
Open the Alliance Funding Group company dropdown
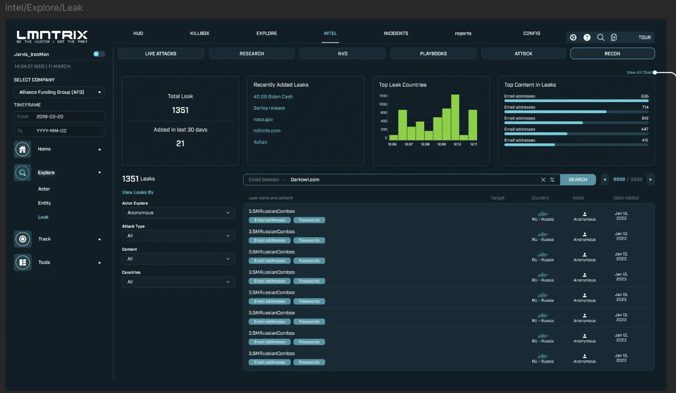pyautogui.click(x=59, y=92)
